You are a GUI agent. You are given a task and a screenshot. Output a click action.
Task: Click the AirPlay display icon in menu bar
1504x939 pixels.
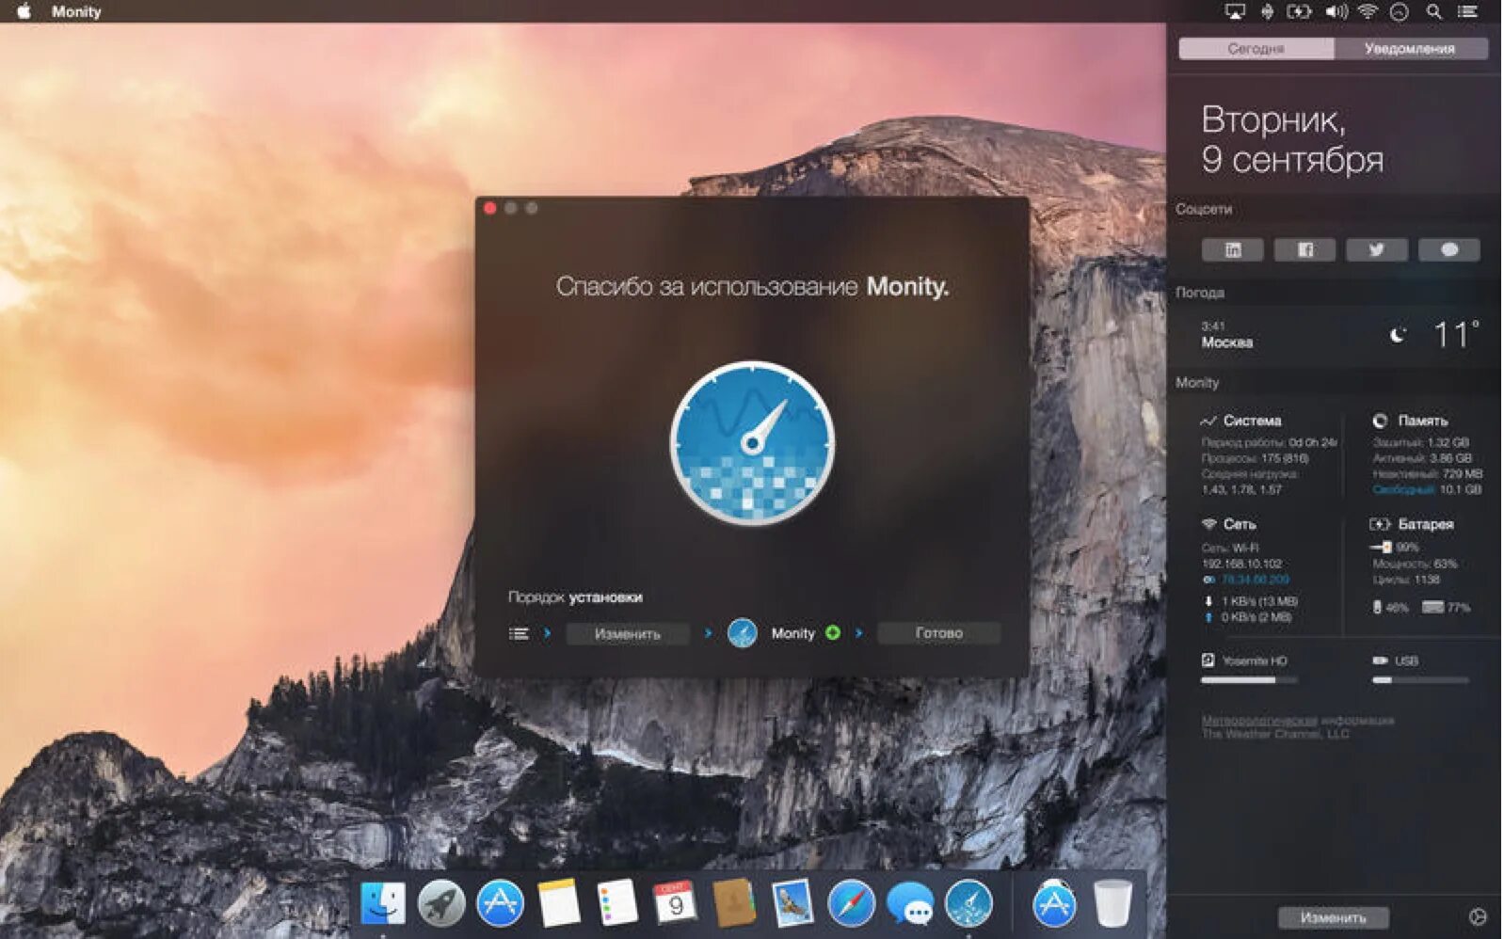click(x=1234, y=11)
